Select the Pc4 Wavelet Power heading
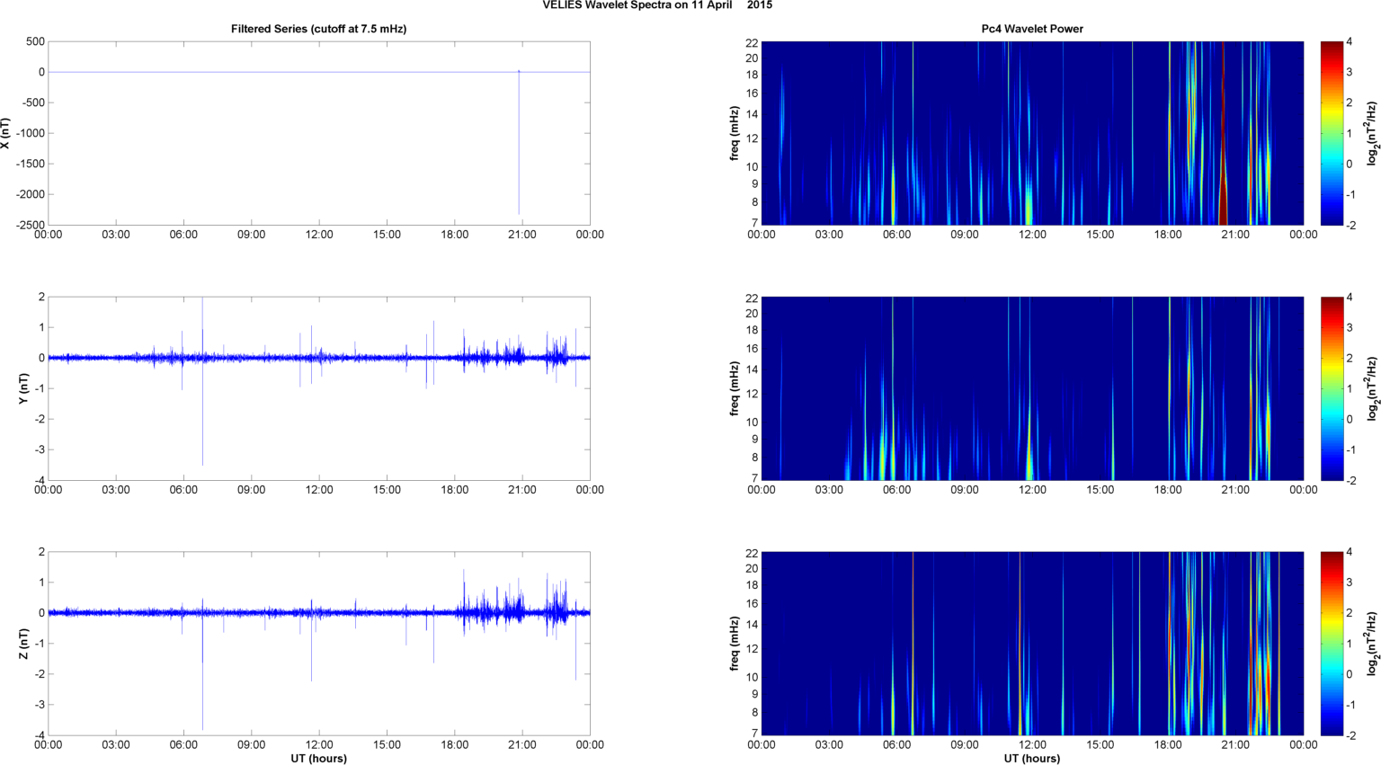This screenshot has width=1381, height=765. (1031, 29)
